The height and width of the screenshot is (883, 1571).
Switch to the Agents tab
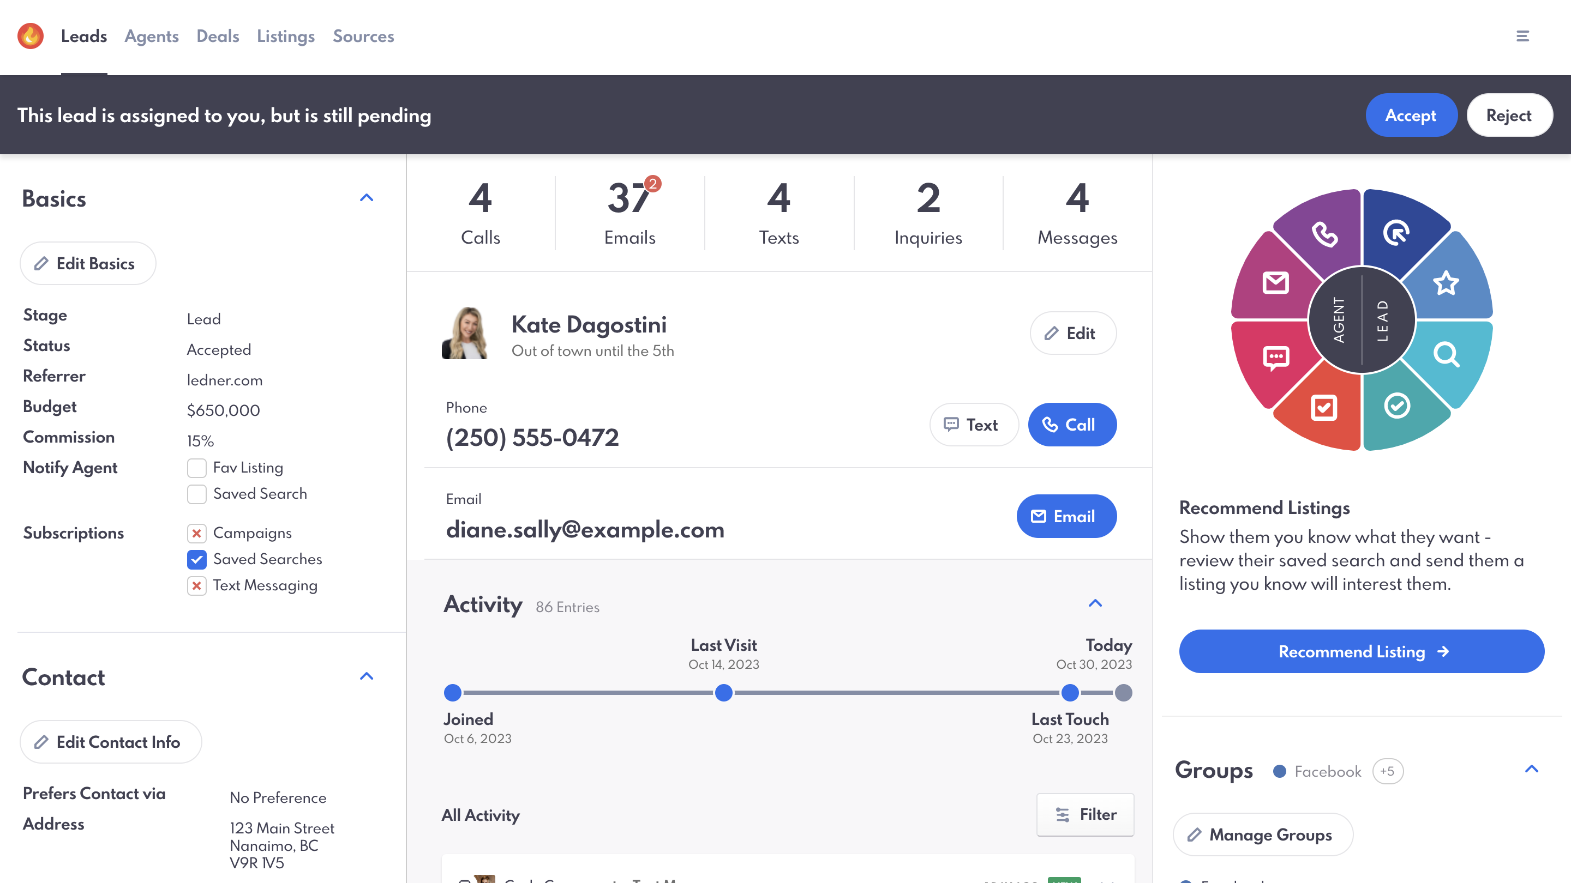point(151,36)
